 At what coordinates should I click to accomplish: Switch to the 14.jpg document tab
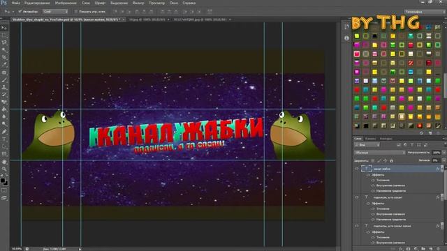pos(147,20)
